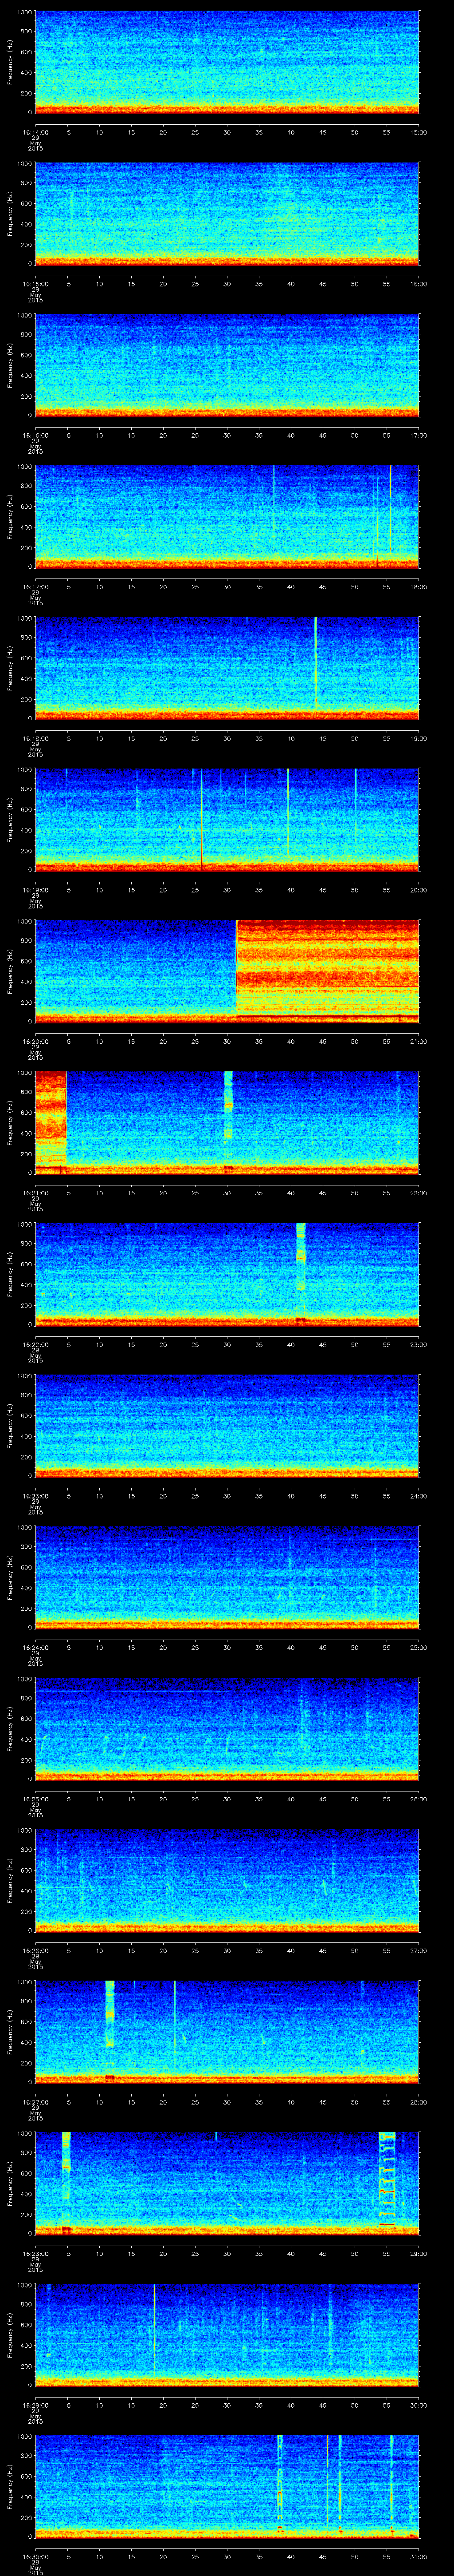Click the '16:16:00' start time label
Image resolution: width=454 pixels, height=2576 pixels.
pyautogui.click(x=35, y=435)
